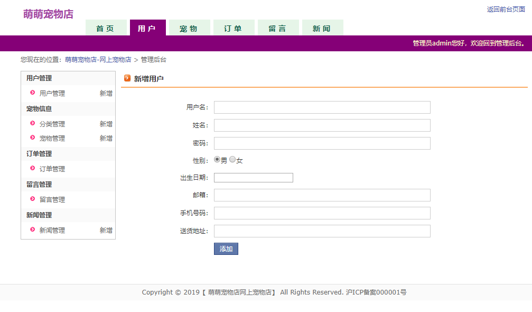Open the 宠物 navigation tab

pyautogui.click(x=189, y=27)
